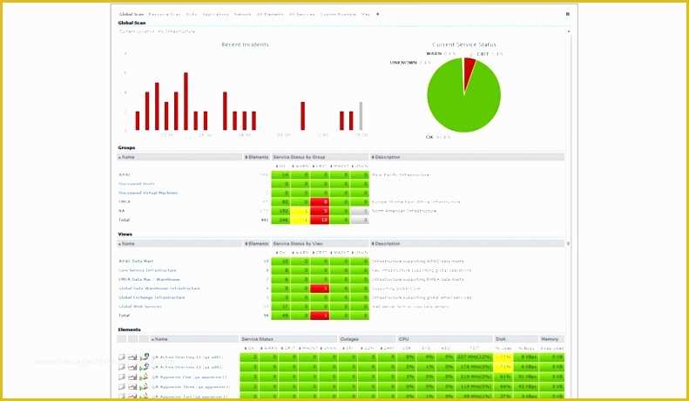
Task: Sort Groups table by Name
Action: click(179, 157)
